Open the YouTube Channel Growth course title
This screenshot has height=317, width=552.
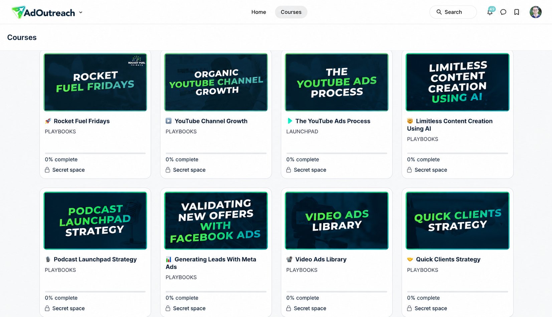tap(211, 121)
